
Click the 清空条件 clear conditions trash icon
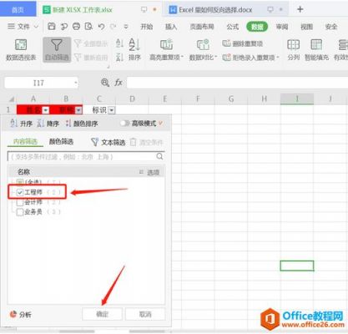133,142
